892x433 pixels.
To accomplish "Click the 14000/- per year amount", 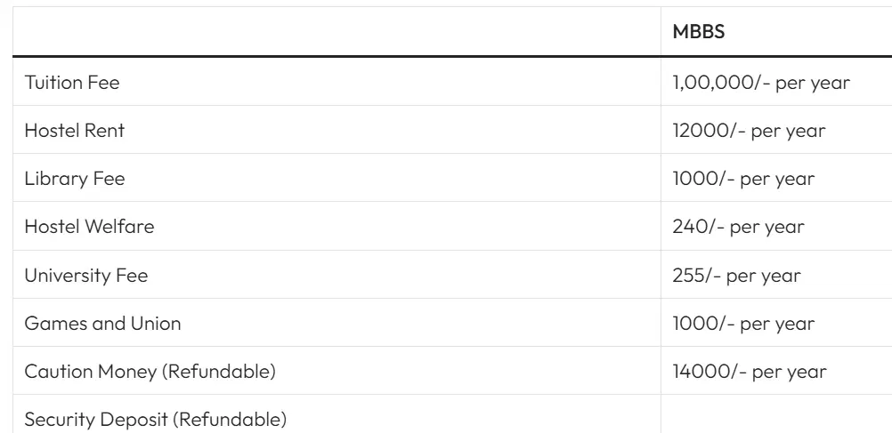I will click(750, 372).
